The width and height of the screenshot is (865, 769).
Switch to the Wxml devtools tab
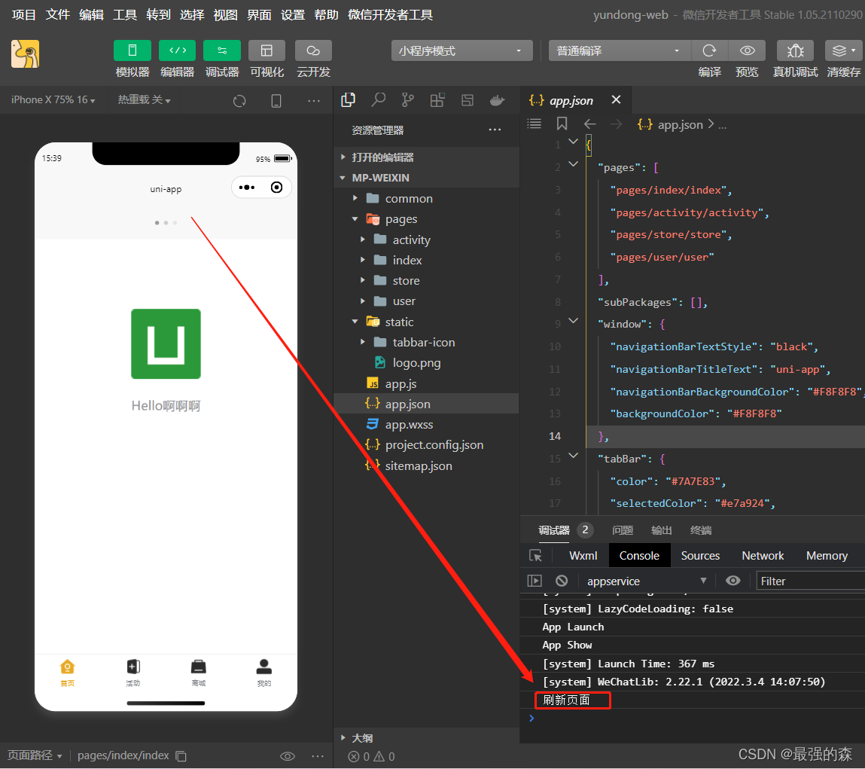[x=583, y=555]
